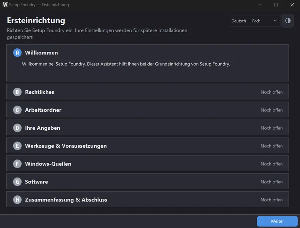Click the step F circle icon
The height and width of the screenshot is (228, 300).
(17, 164)
